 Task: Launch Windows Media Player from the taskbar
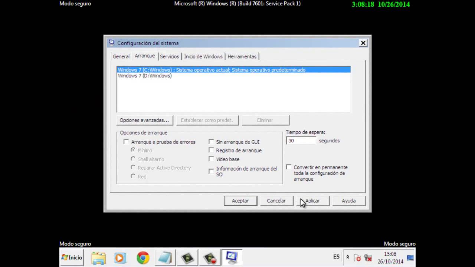click(x=120, y=257)
